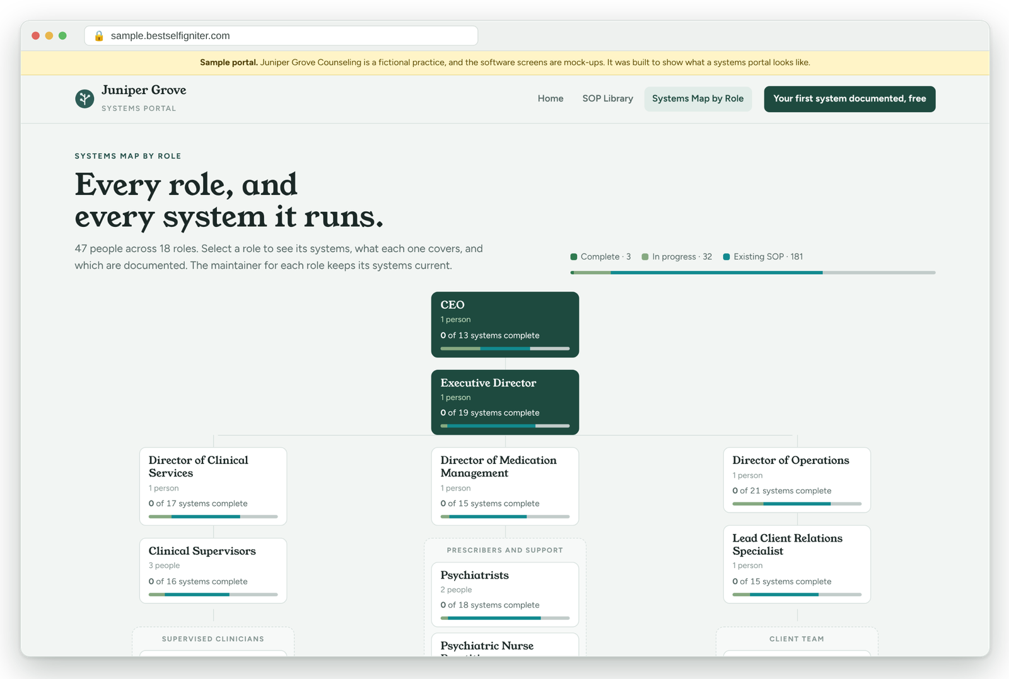Click 'In progress · 32' legend label
The height and width of the screenshot is (679, 1009).
pos(682,257)
